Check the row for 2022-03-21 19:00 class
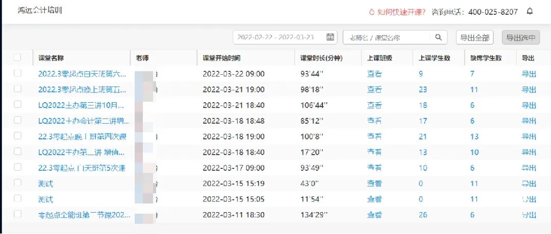 coord(17,89)
